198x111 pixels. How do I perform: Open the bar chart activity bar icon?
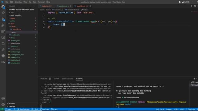(3, 62)
